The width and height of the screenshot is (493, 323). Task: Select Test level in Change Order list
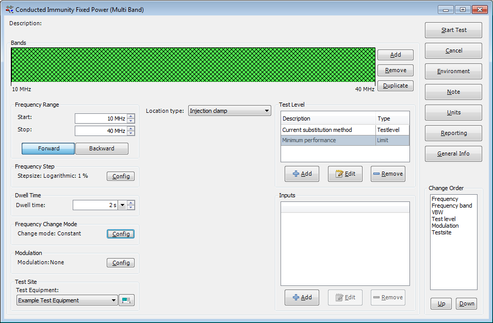(443, 219)
